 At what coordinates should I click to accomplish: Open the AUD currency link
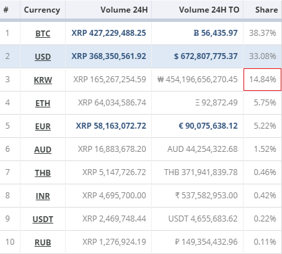(42, 150)
